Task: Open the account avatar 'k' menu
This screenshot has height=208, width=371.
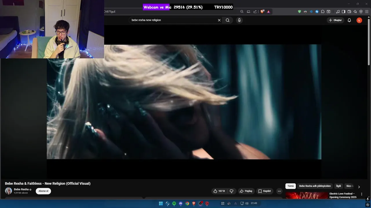Action: pos(359,20)
